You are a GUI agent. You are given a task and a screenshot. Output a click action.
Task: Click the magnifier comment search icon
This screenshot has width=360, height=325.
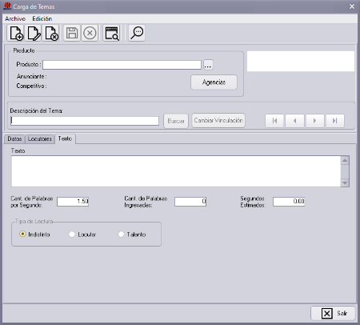137,33
